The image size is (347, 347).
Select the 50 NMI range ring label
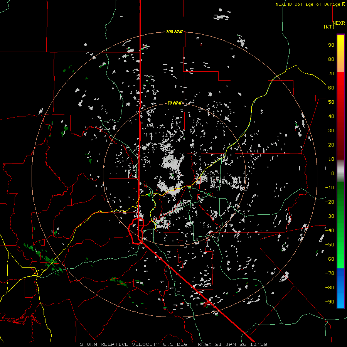click(174, 103)
